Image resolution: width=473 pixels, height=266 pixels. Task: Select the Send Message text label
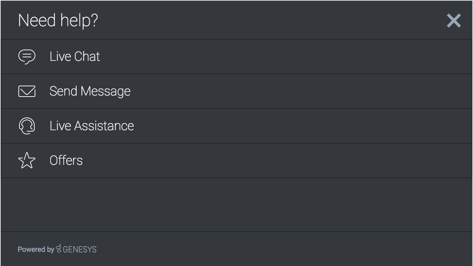pyautogui.click(x=90, y=91)
